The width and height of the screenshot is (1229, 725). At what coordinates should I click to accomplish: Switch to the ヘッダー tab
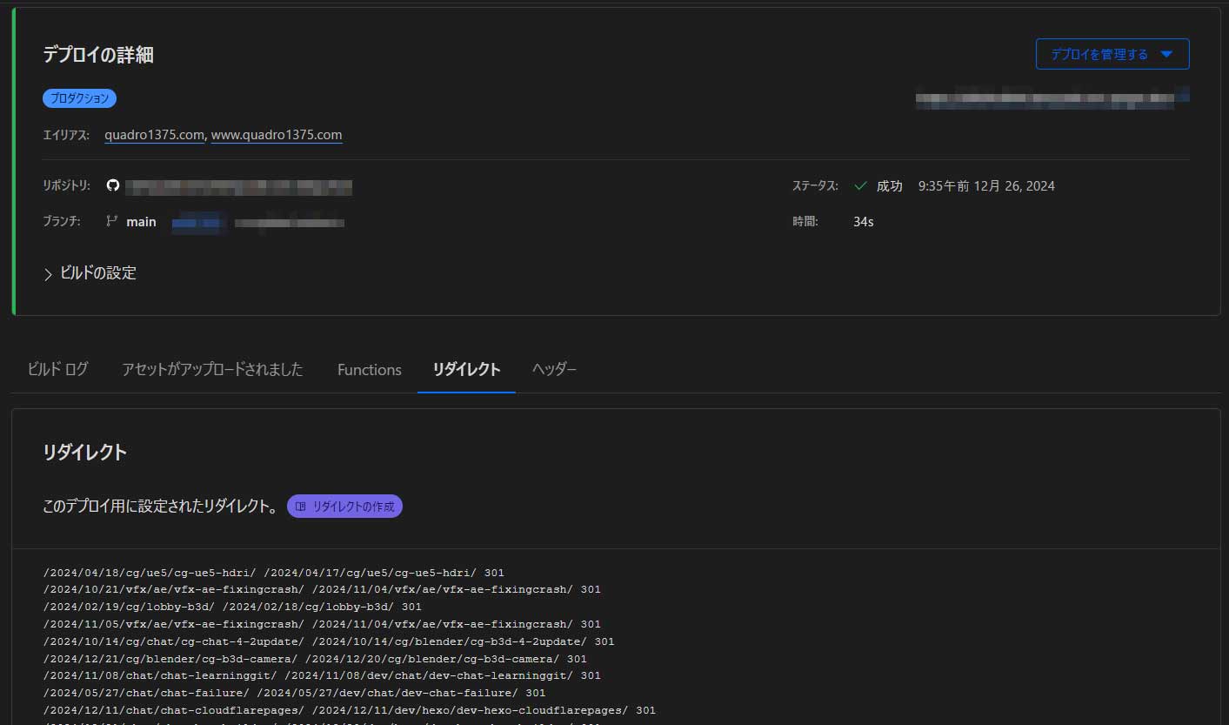pos(554,369)
